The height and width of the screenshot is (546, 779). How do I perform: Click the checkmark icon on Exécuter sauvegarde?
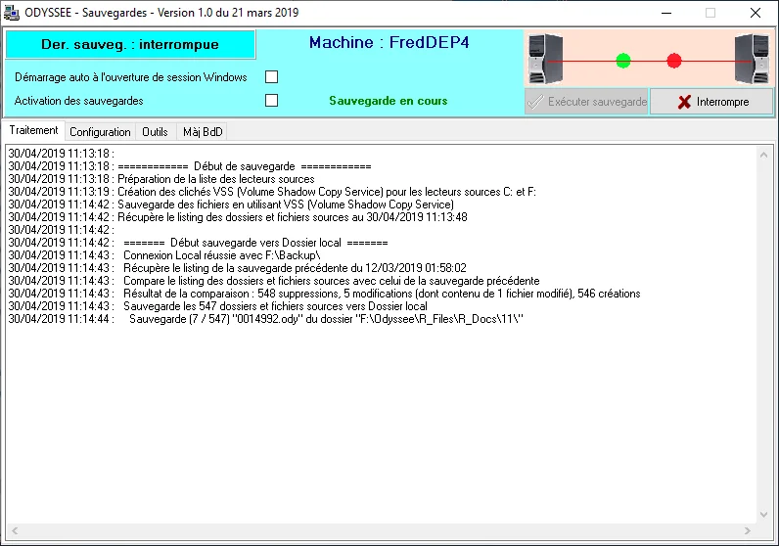click(535, 102)
